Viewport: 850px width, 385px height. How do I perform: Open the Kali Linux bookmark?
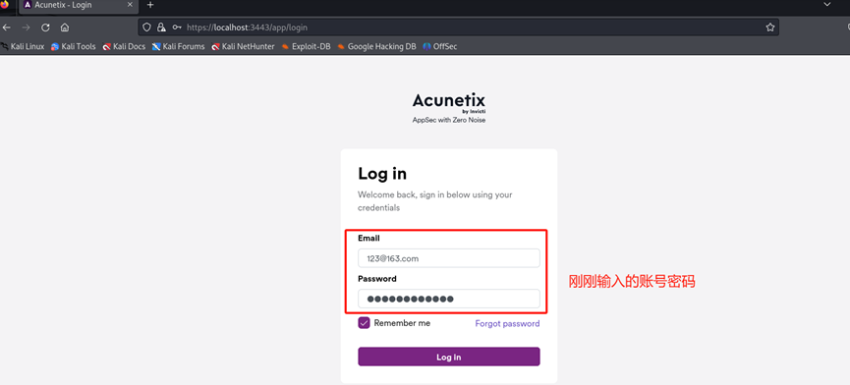[x=23, y=46]
